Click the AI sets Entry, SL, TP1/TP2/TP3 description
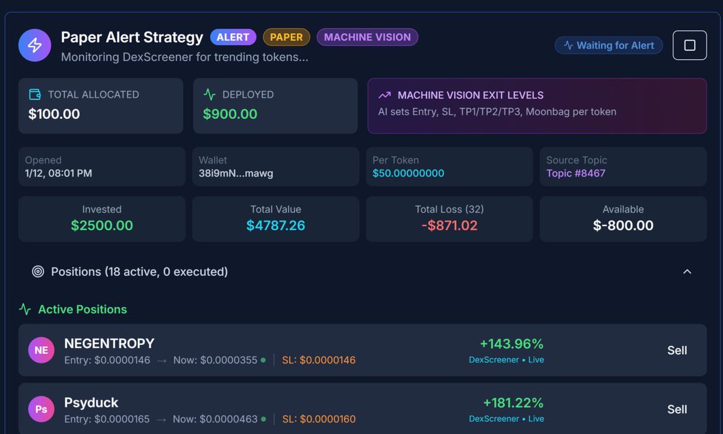Viewport: 723px width, 434px height. click(x=497, y=112)
